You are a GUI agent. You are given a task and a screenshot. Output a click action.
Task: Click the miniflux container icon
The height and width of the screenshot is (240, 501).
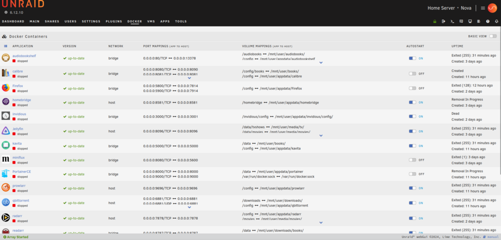pyautogui.click(x=6, y=159)
